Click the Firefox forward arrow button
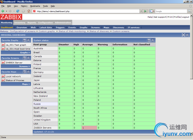Image resolution: width=193 pixels, height=140 pixels. tap(10, 11)
